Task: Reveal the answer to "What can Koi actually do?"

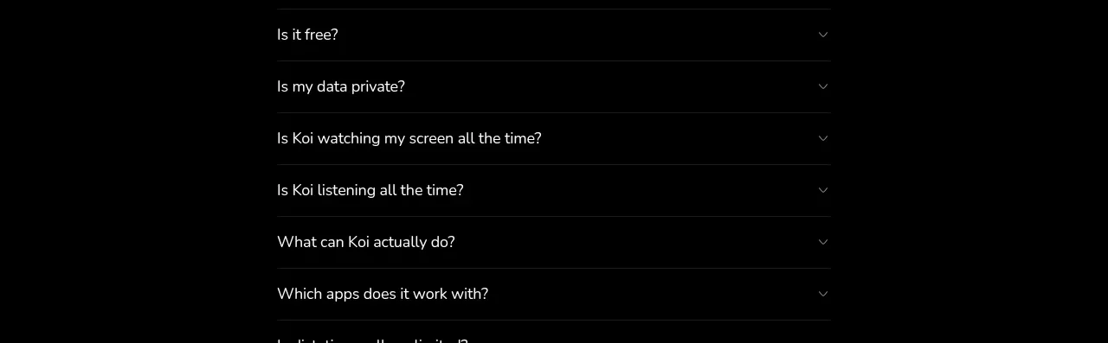Action: coord(366,242)
